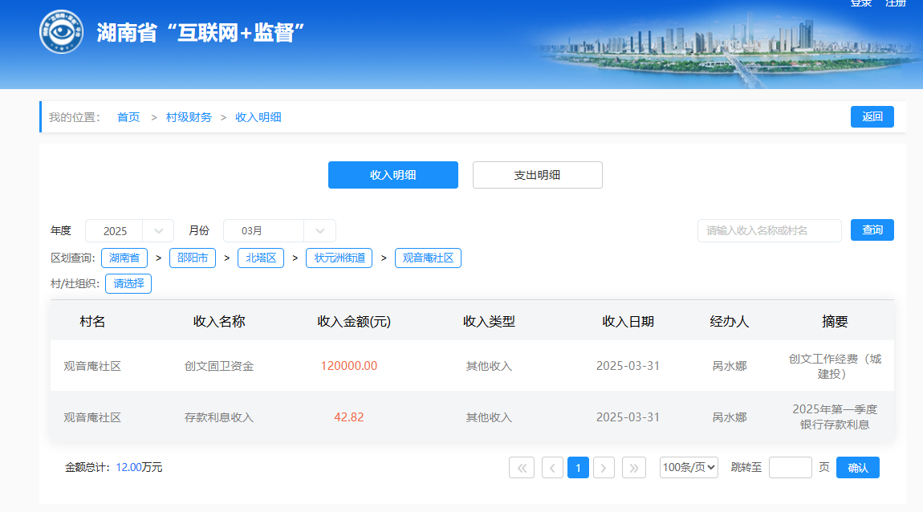Open the 100条/页 page size selector

[689, 468]
